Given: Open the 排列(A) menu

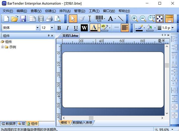Looking at the screenshot, I should 65,11.
